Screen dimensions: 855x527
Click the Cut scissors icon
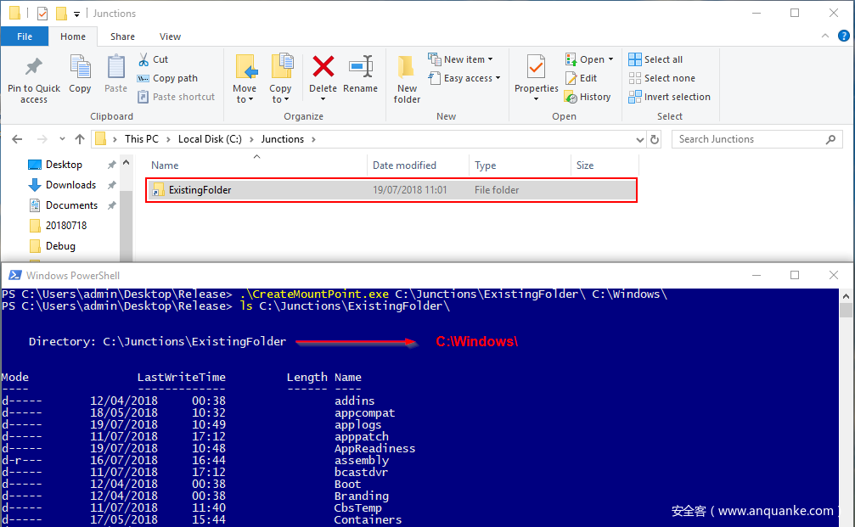point(143,59)
